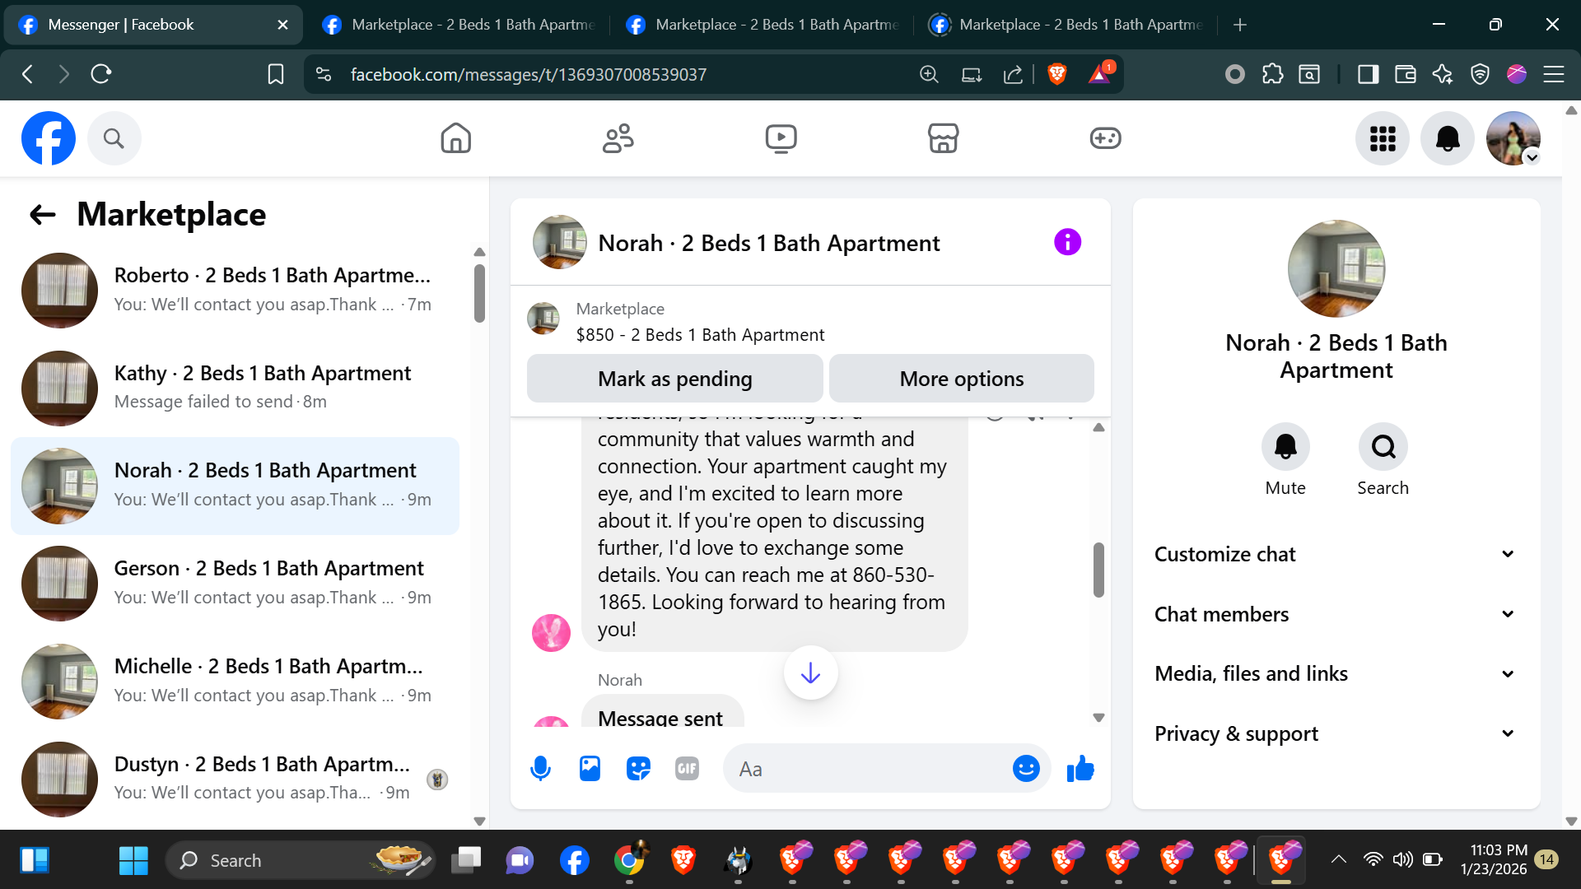This screenshot has width=1581, height=889.
Task: Expand Chat members section
Action: click(x=1336, y=614)
